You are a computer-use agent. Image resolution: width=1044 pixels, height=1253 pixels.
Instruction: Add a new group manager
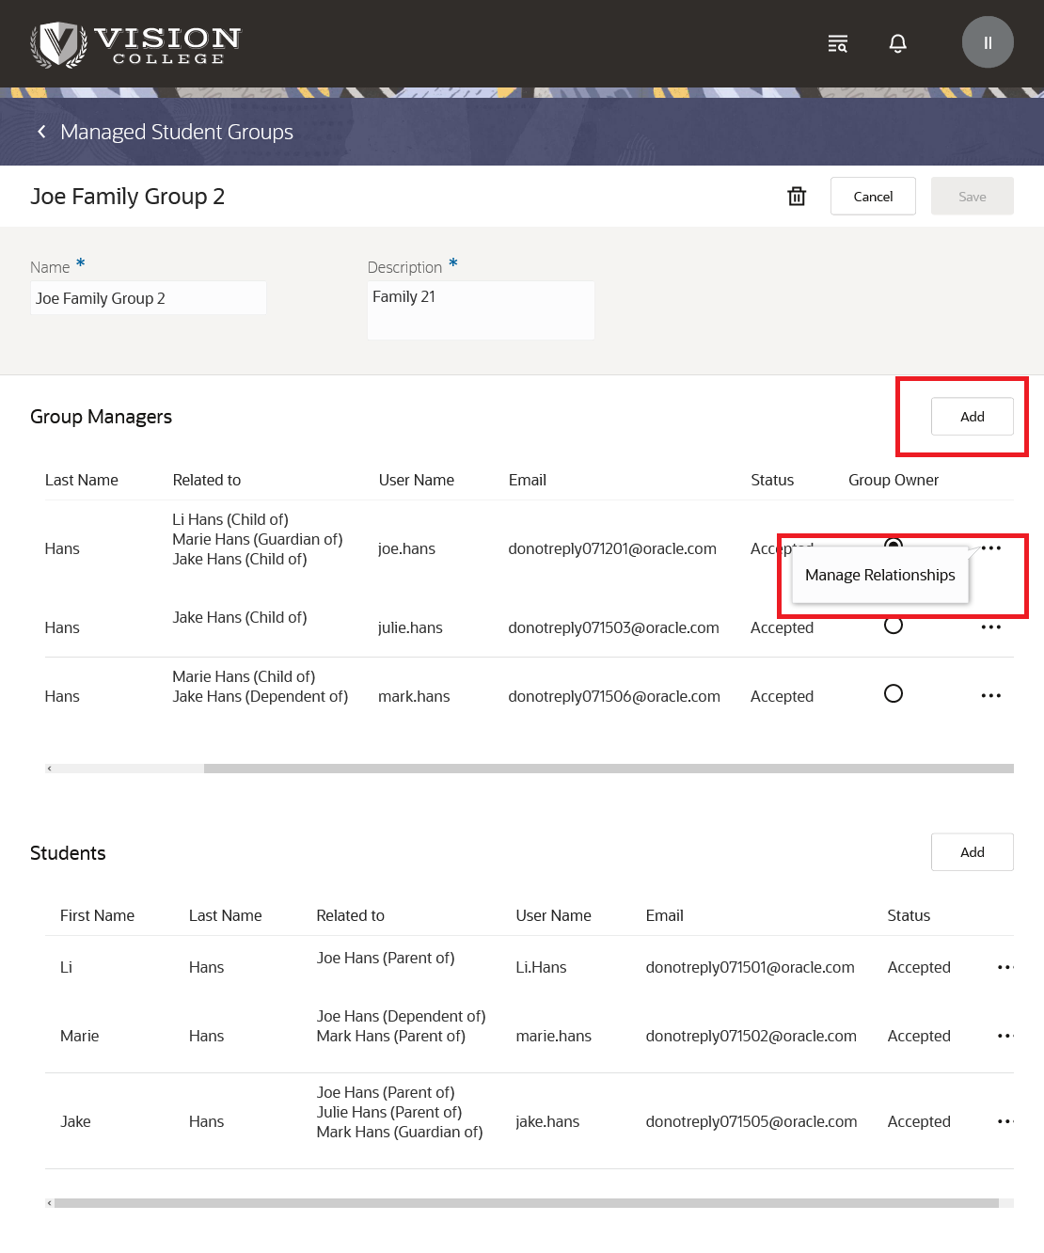(973, 416)
